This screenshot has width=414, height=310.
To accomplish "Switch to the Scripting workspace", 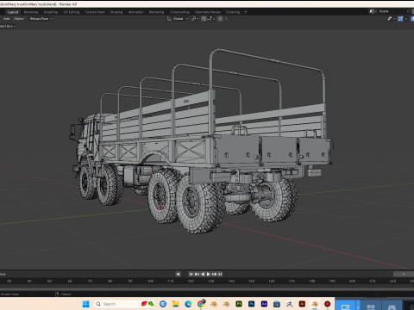I will [233, 12].
